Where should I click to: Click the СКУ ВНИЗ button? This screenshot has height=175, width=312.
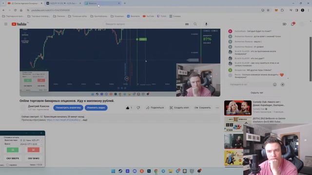pos(34,158)
